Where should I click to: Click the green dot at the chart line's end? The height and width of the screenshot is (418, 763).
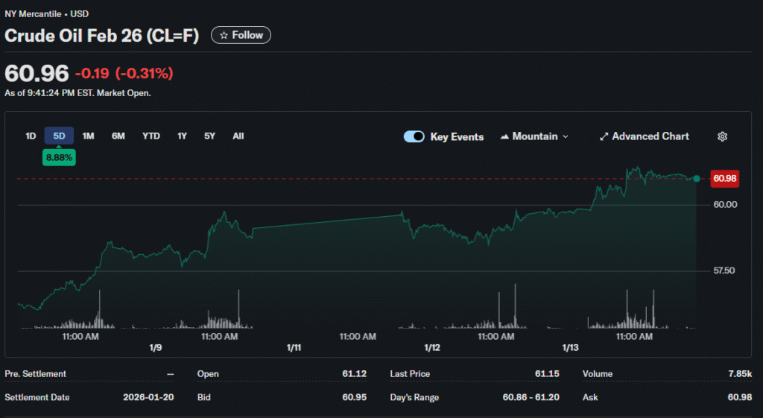(x=696, y=179)
